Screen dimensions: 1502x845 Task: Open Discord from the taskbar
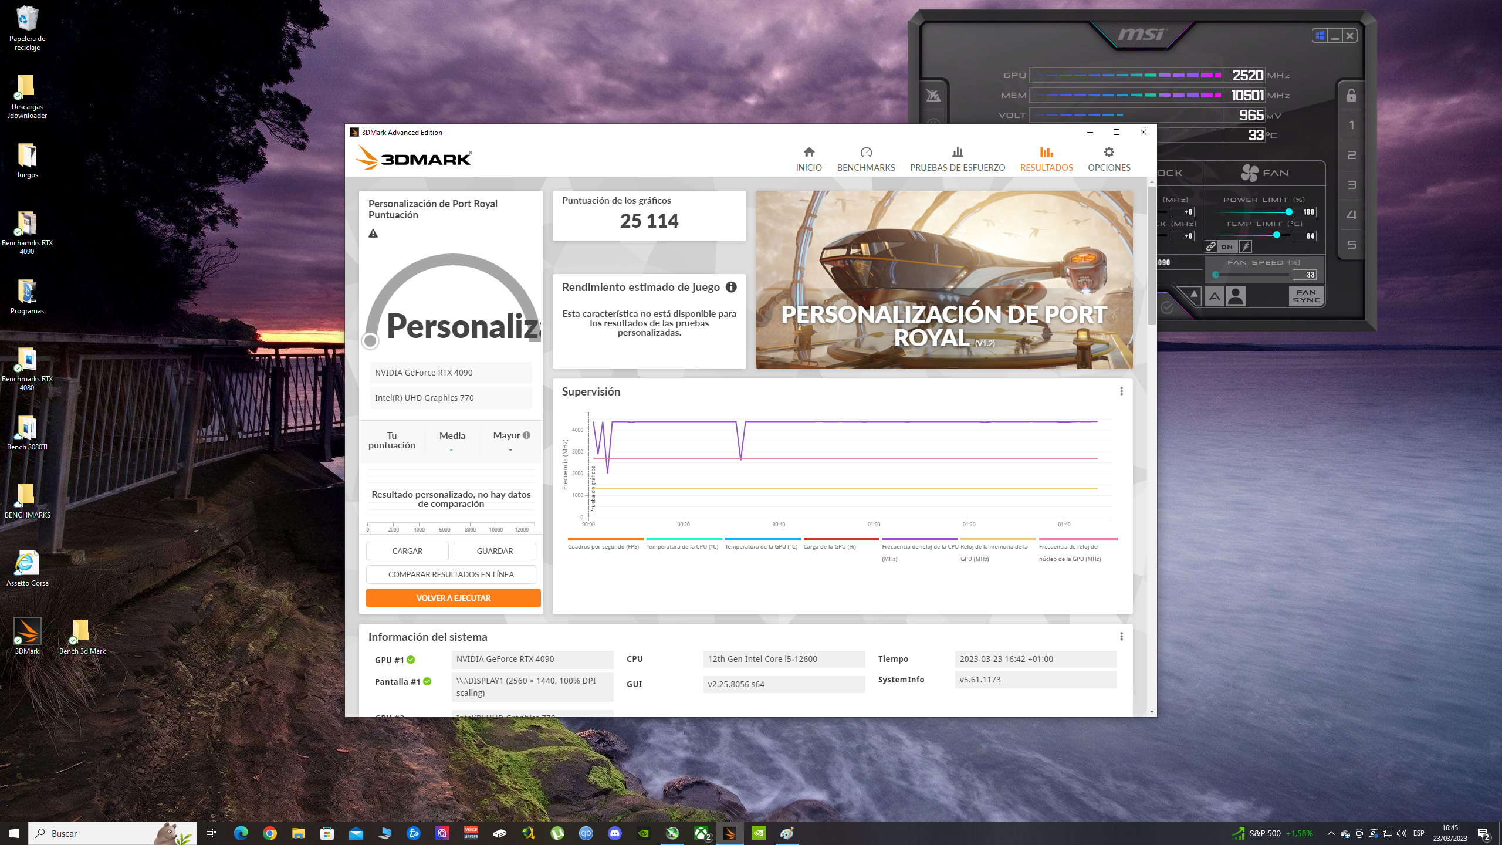[x=615, y=833]
